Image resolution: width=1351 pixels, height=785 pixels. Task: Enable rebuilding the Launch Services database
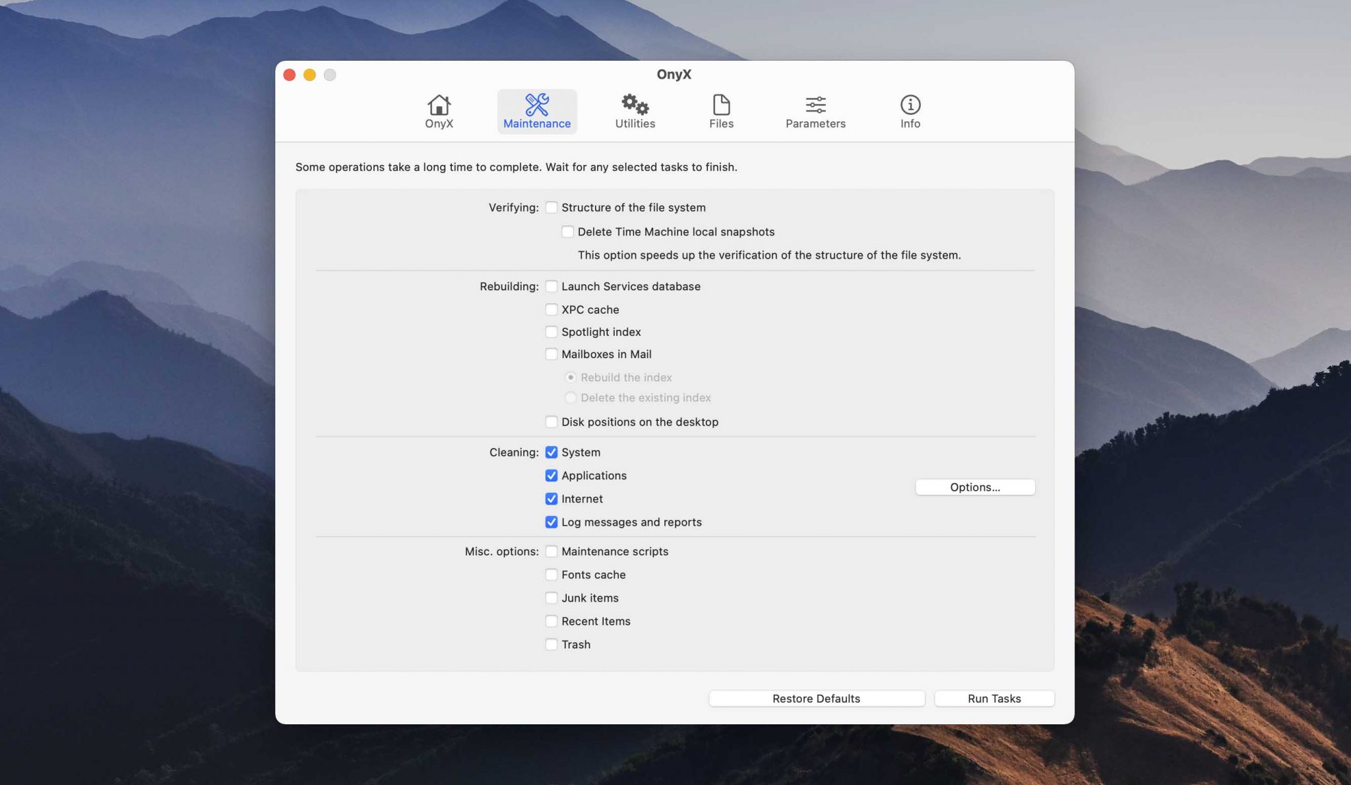(x=551, y=286)
